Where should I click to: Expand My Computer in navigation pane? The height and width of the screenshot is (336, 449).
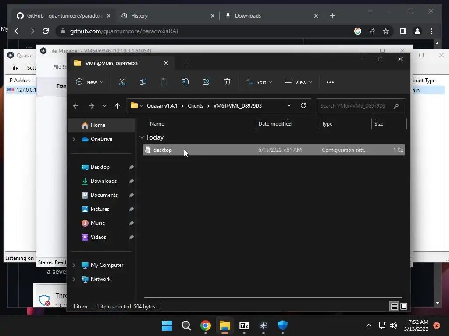tap(74, 265)
